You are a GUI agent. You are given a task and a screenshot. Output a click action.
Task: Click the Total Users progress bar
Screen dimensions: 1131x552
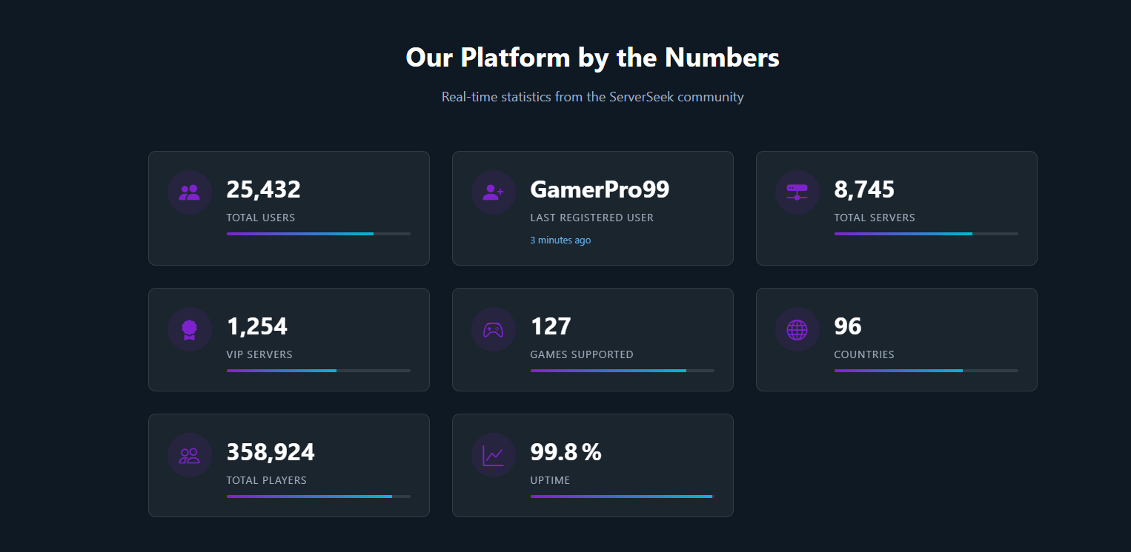point(318,234)
